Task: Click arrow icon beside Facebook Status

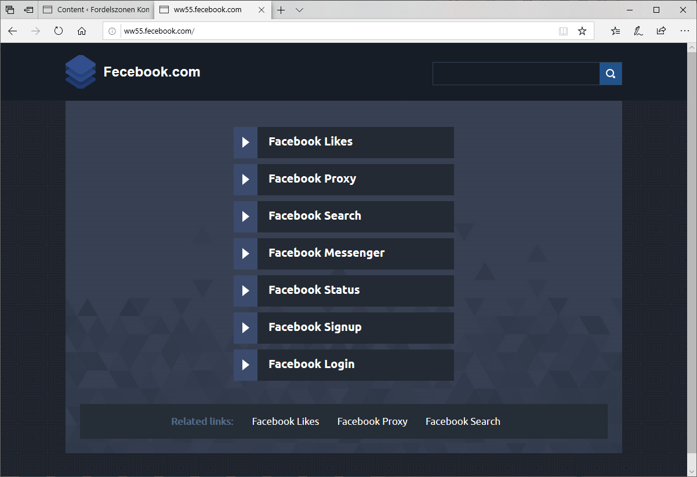Action: 245,290
